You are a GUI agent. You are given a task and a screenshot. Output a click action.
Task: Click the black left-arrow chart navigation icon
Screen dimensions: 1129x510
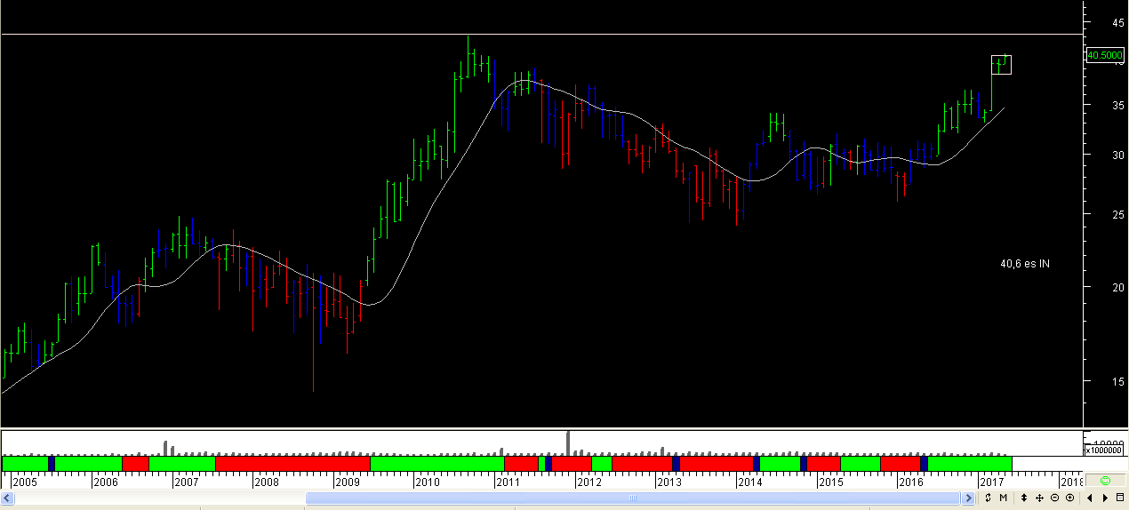(1089, 498)
